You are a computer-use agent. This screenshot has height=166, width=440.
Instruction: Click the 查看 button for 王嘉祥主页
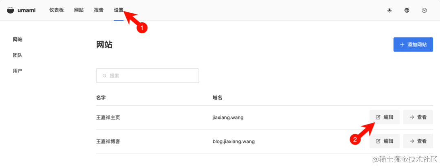418,117
